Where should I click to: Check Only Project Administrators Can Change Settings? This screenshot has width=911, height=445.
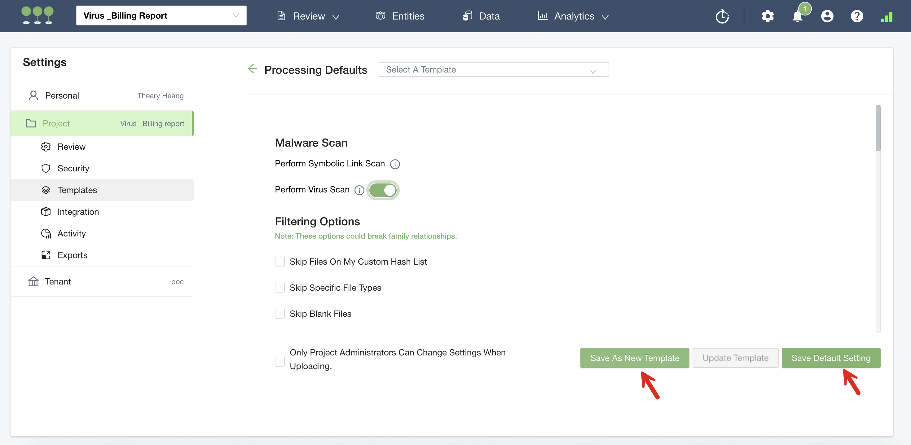pos(280,362)
